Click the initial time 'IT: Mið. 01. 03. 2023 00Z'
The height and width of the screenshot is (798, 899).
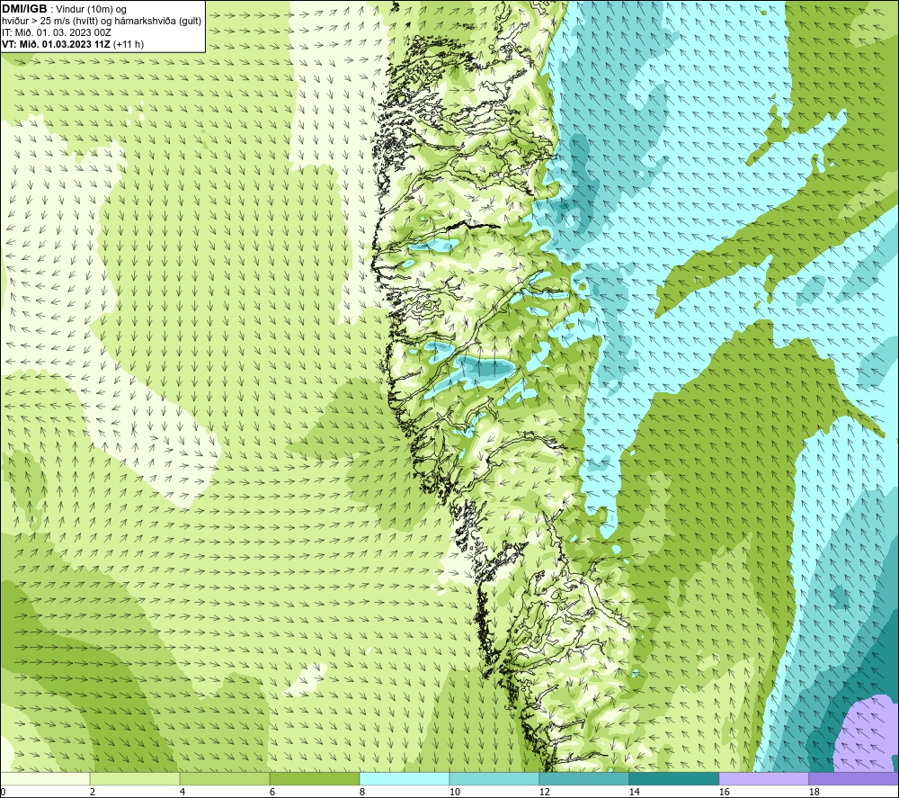tap(56, 32)
